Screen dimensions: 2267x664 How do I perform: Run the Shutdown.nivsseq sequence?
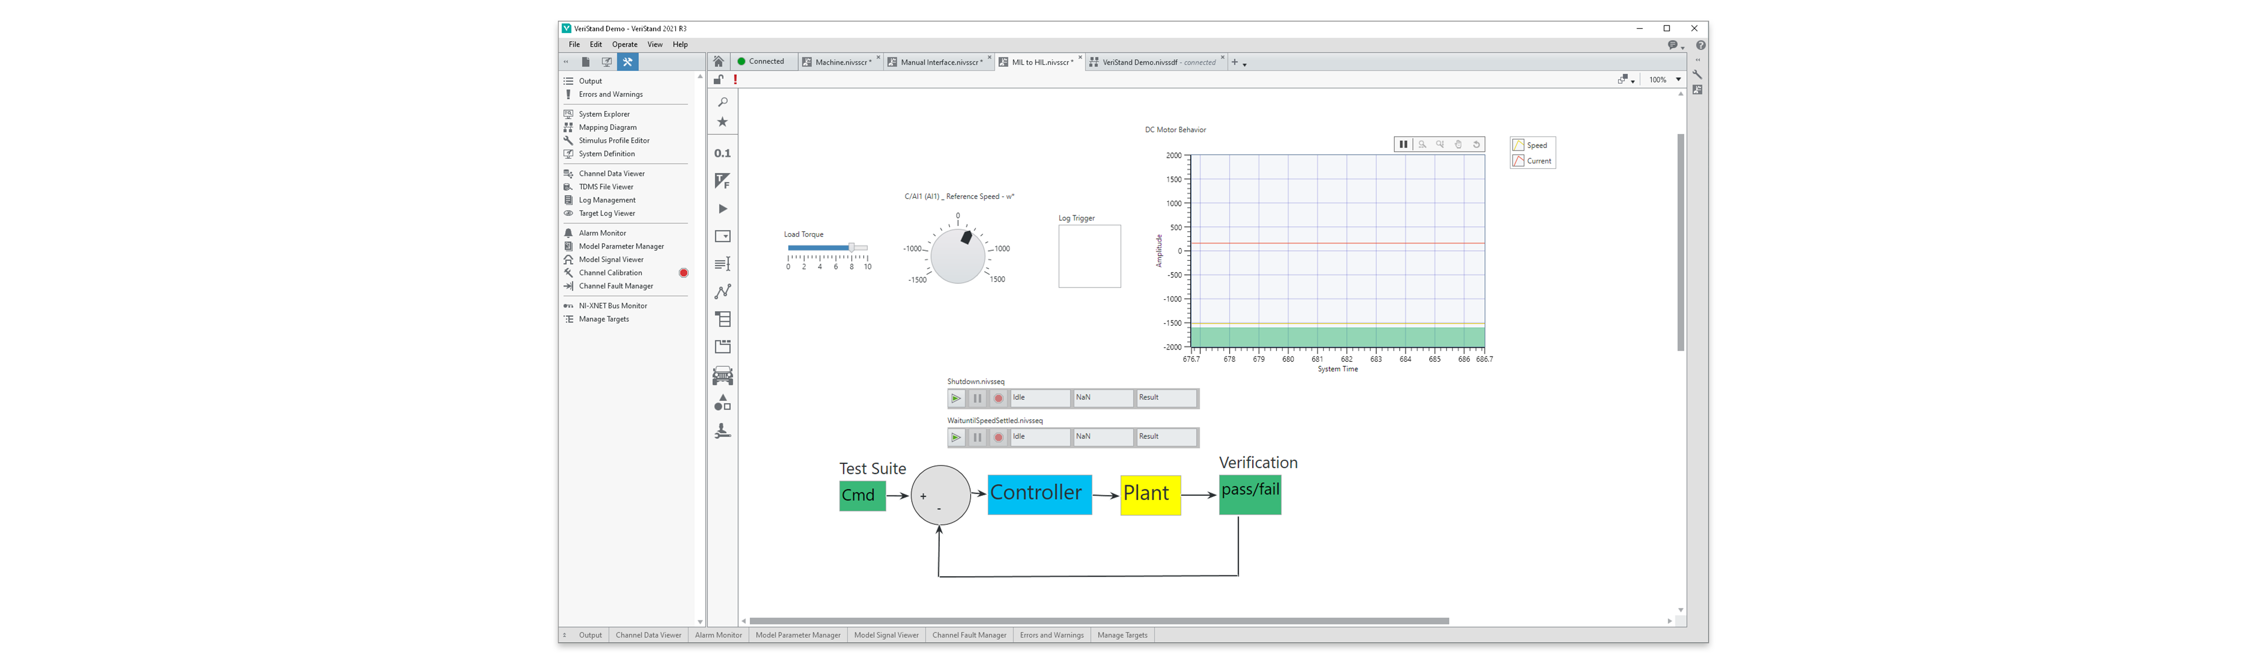pyautogui.click(x=956, y=398)
